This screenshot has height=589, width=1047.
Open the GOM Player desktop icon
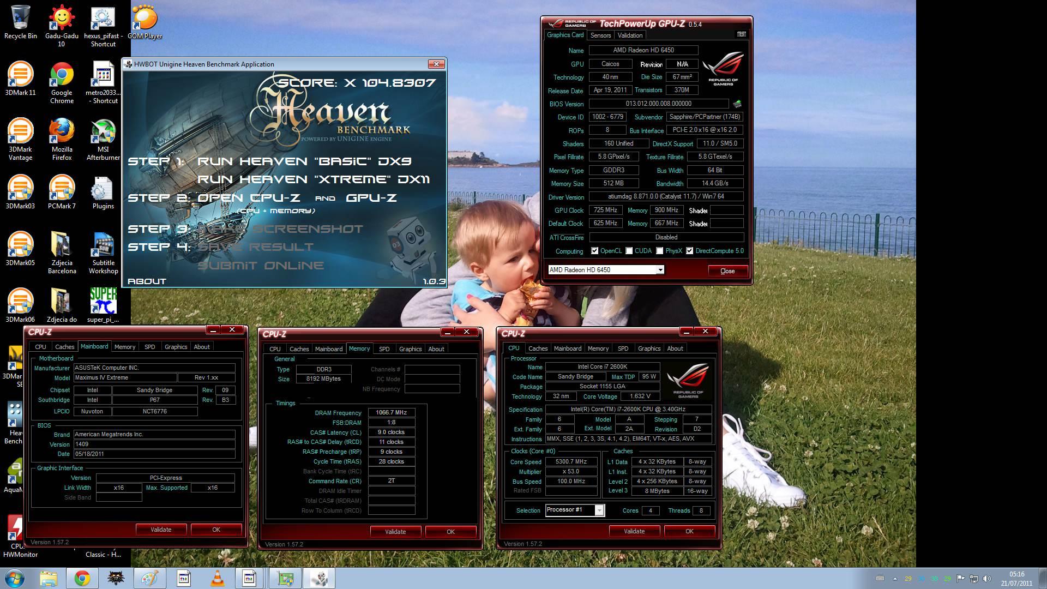pyautogui.click(x=145, y=22)
